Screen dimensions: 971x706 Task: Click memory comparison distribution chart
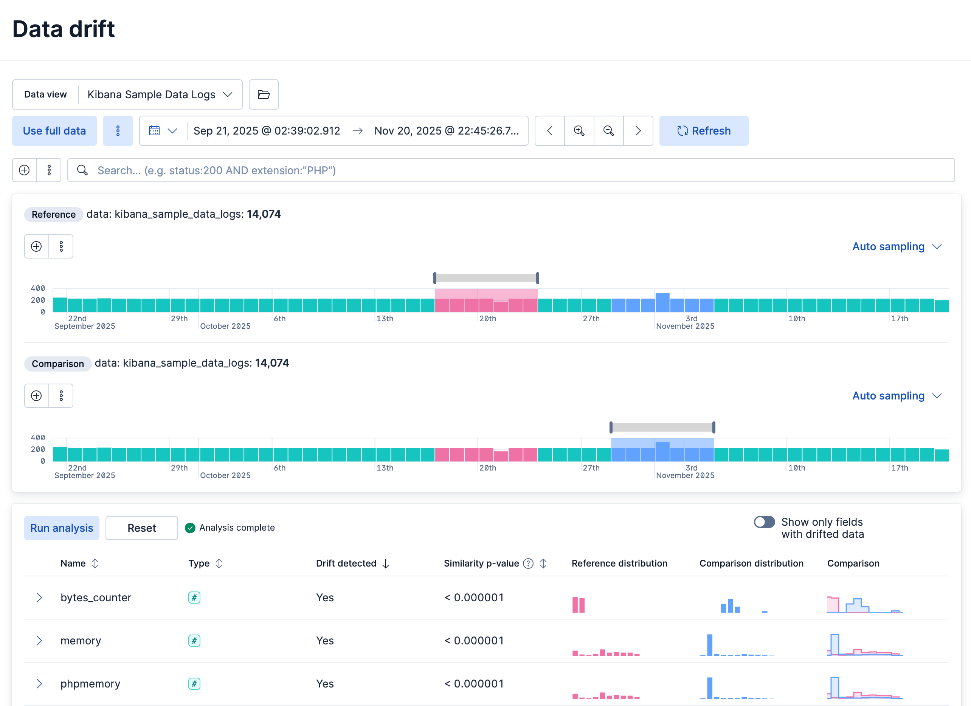click(x=737, y=645)
